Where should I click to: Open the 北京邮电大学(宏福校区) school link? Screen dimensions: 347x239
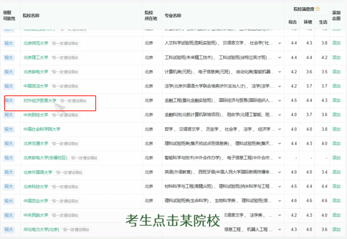tap(45, 158)
